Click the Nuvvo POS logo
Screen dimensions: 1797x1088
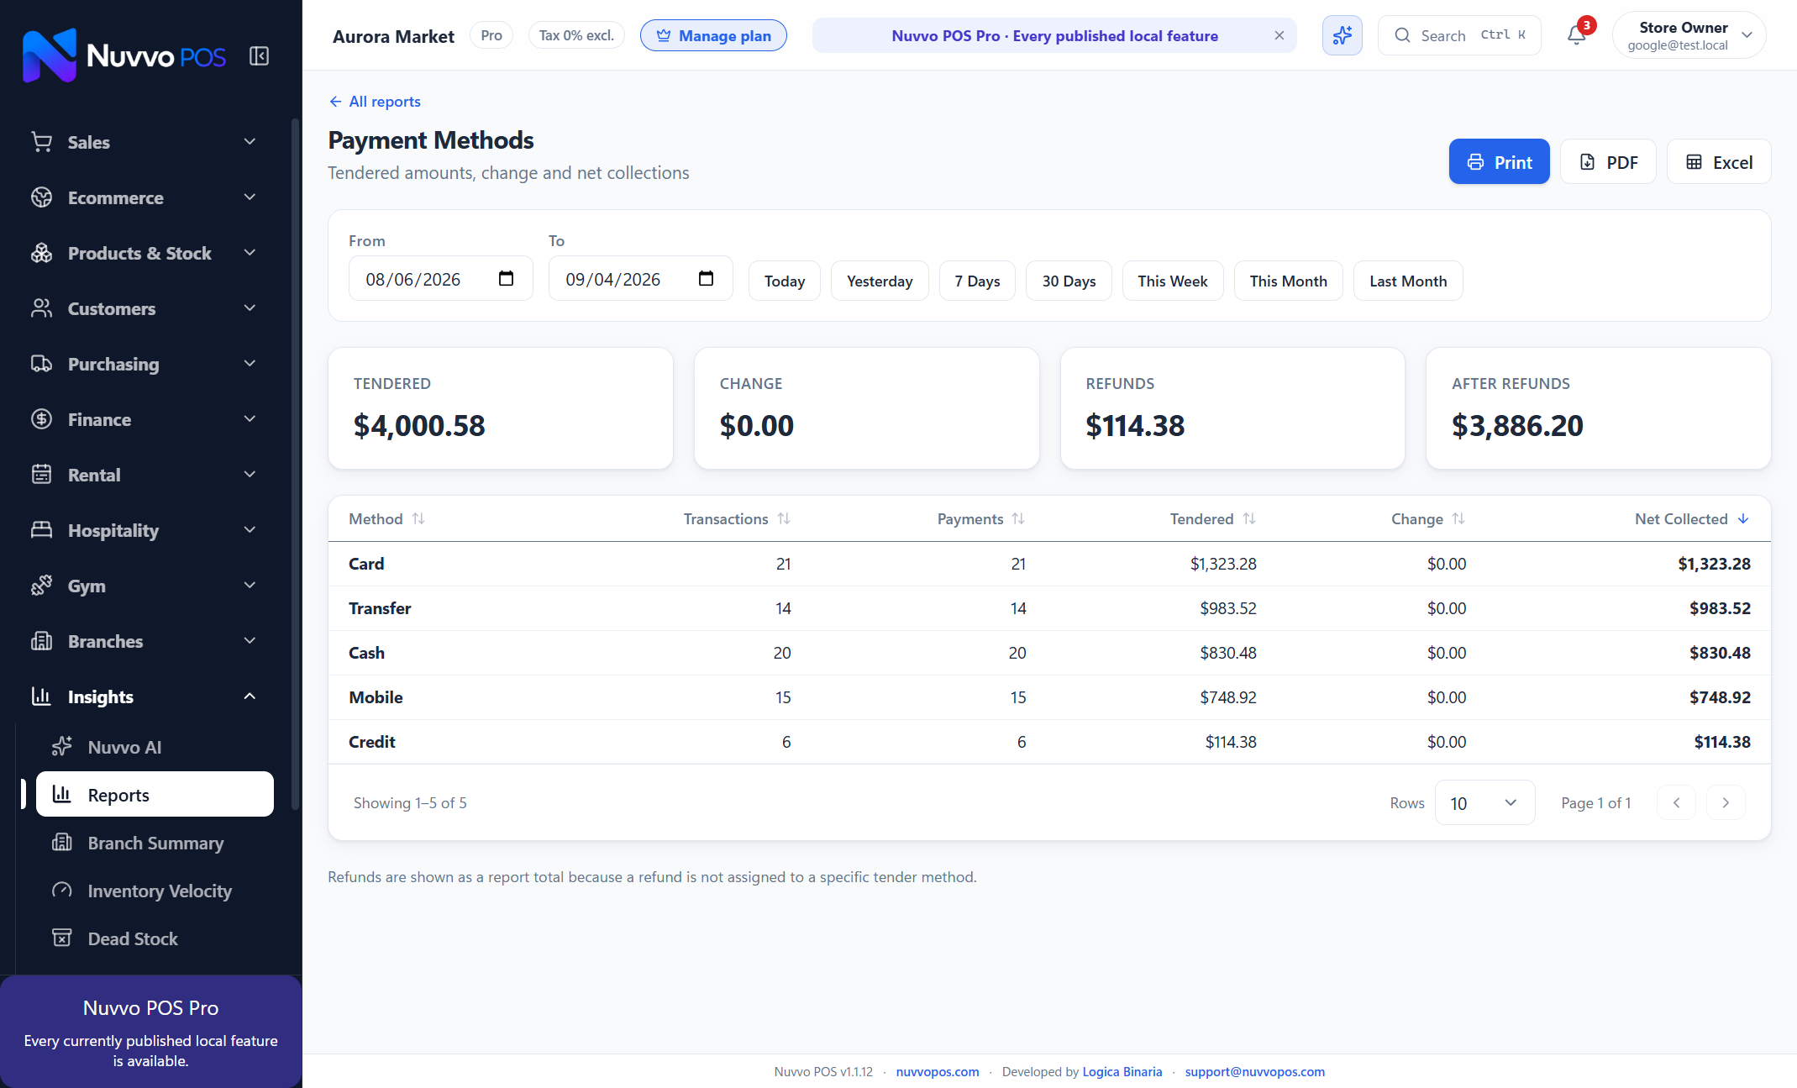point(123,55)
